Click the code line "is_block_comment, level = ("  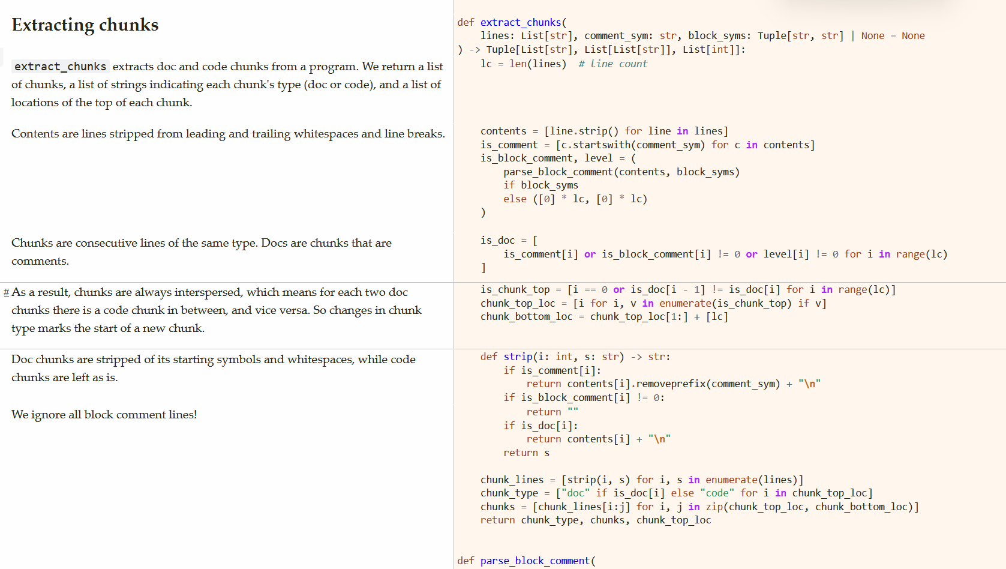point(558,158)
